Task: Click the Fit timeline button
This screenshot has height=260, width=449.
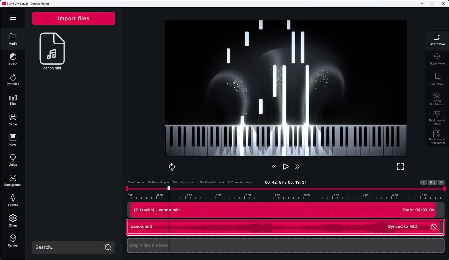Action: (432, 183)
